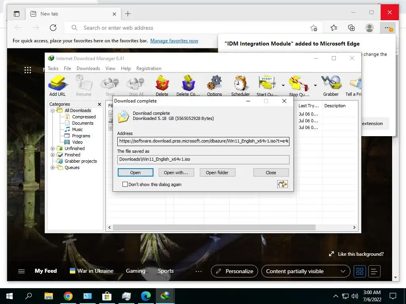Click the Stop All toolbar icon

click(136, 85)
